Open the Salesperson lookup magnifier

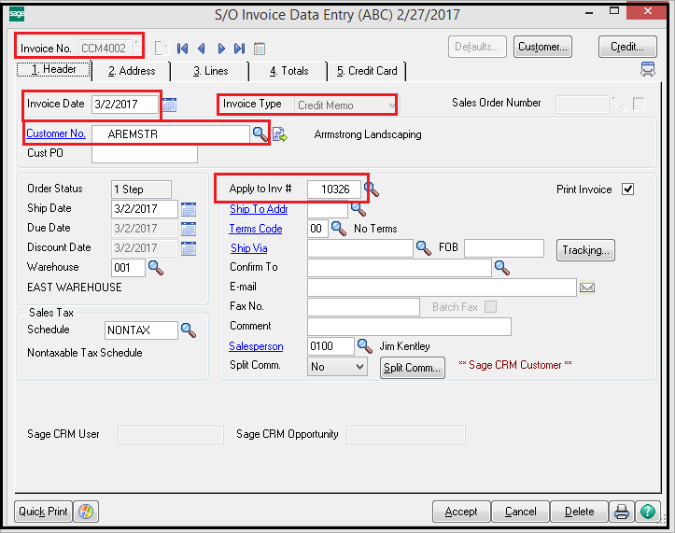(365, 345)
